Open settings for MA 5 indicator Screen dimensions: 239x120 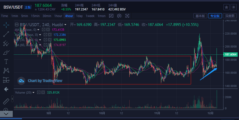pyautogui.click(x=44, y=30)
